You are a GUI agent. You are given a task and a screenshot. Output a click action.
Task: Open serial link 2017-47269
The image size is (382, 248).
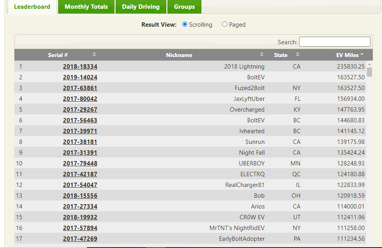80,239
